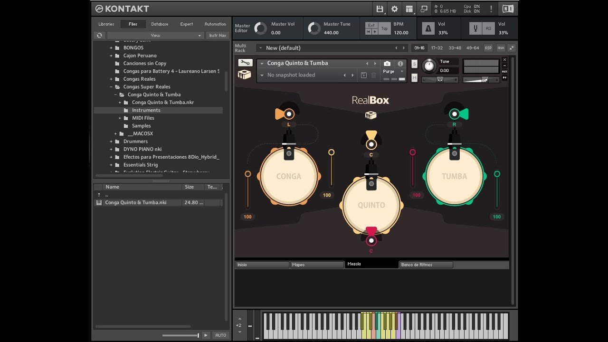Switch to the Database tab
Image resolution: width=608 pixels, height=342 pixels.
160,24
